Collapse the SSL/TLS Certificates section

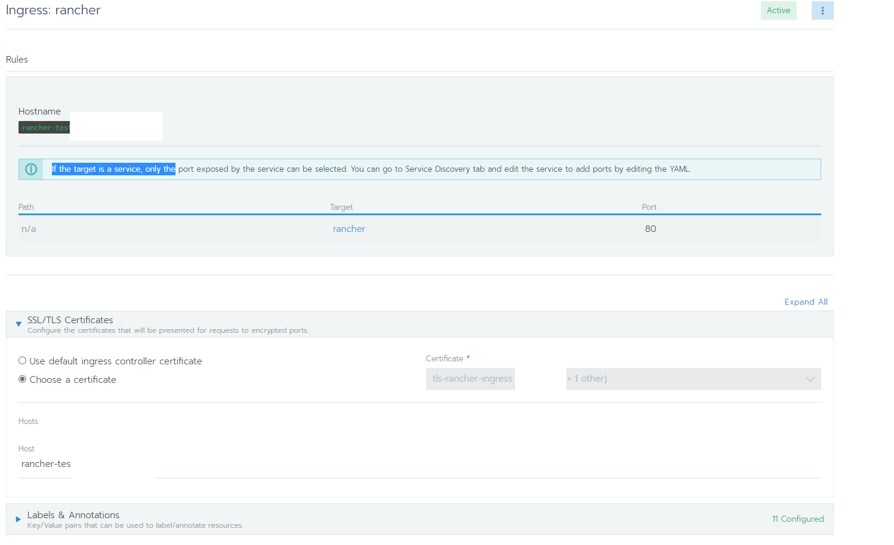[x=18, y=324]
